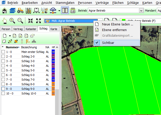Tick checkbox for Mein erster Schlag
Screen dimensions: 161x115
click(x=3, y=52)
